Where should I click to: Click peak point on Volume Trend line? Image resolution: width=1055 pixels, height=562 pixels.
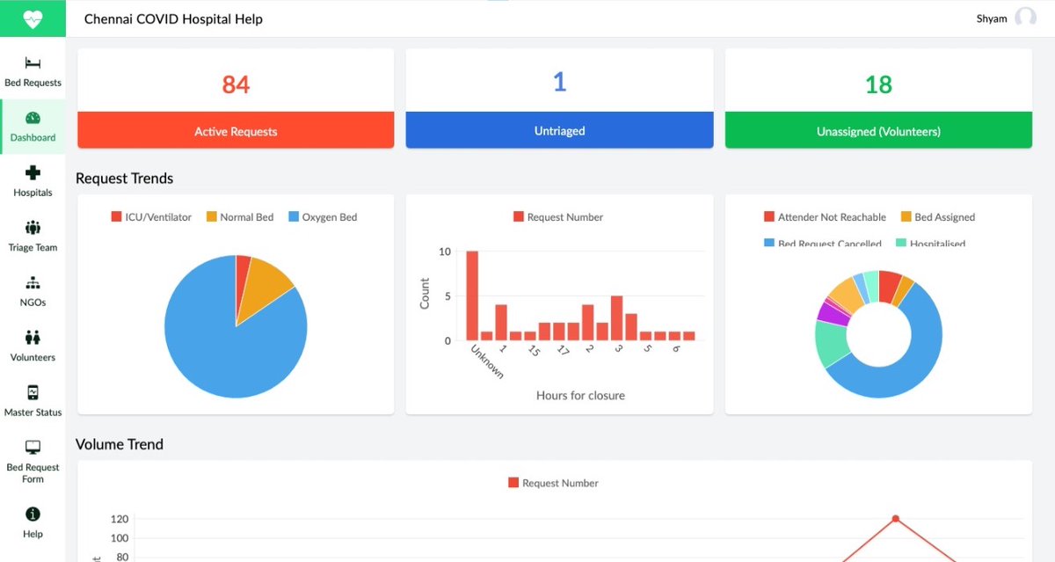[x=895, y=519]
